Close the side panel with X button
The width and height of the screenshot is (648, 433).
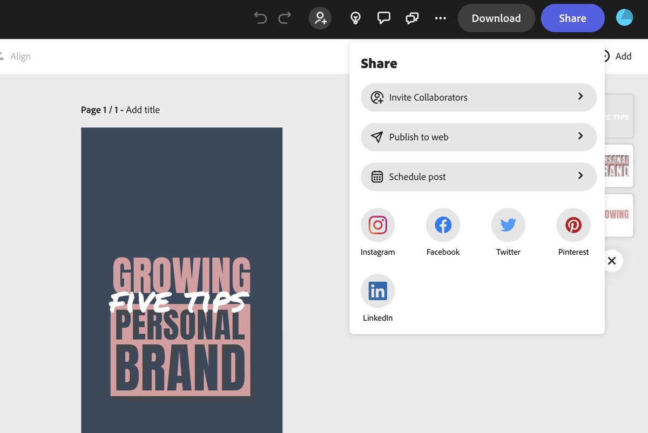pyautogui.click(x=611, y=261)
